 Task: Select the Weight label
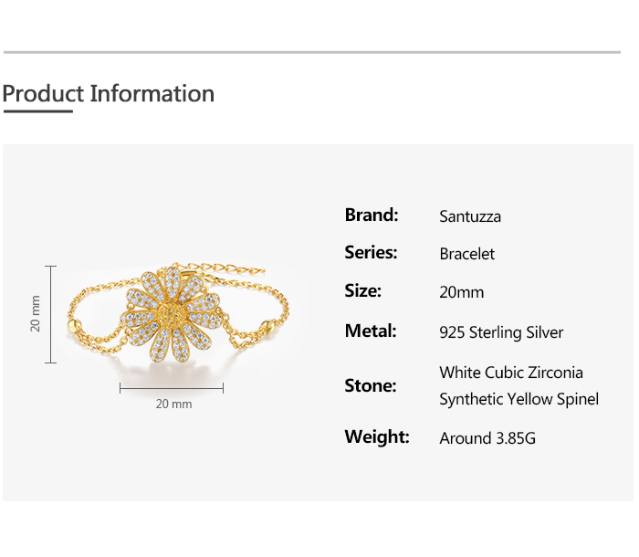pyautogui.click(x=377, y=437)
